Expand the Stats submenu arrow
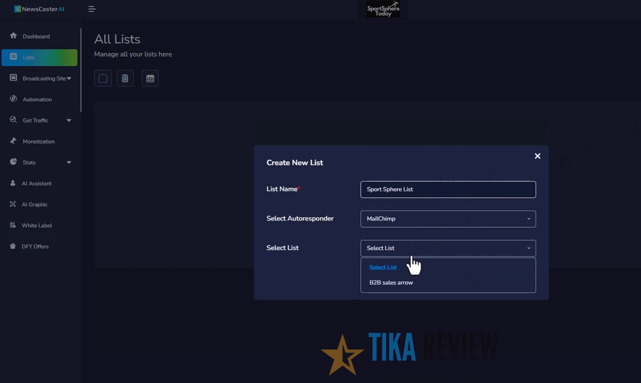 point(69,162)
